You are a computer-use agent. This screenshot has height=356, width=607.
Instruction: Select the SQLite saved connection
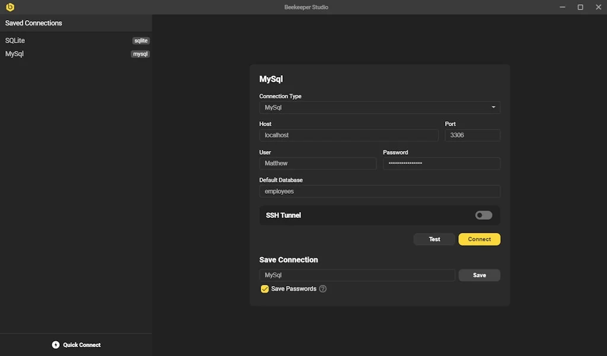tap(59, 40)
